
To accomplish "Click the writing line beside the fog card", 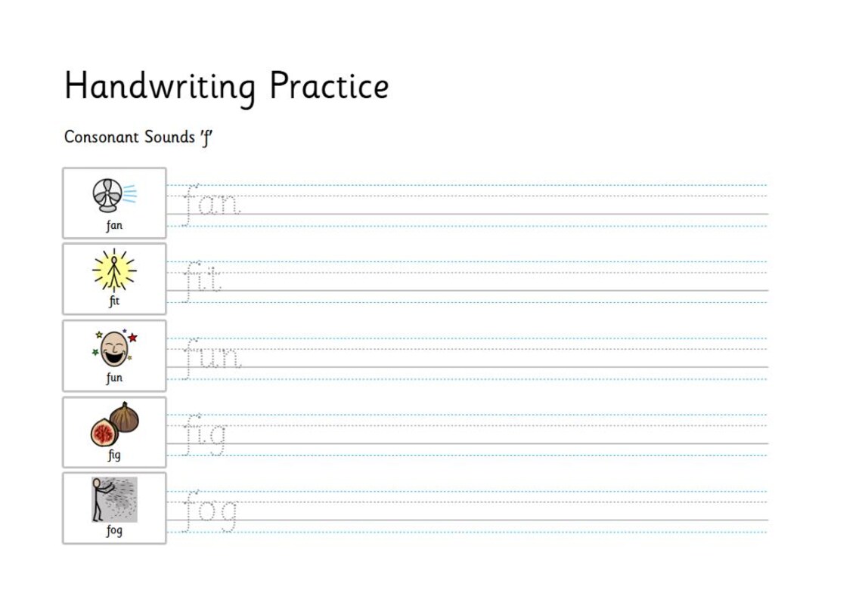I will 467,511.
